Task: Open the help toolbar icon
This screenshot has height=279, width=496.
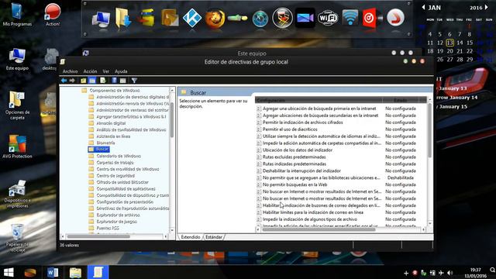Action: pos(114,81)
